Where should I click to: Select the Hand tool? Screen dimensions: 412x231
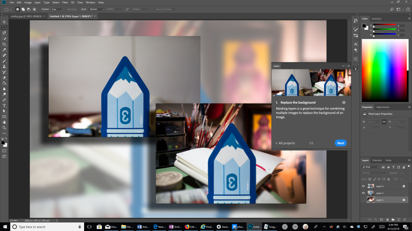pos(4,122)
